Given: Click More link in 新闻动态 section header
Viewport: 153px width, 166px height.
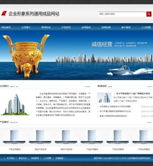Looking at the screenshot, I should [150, 87].
